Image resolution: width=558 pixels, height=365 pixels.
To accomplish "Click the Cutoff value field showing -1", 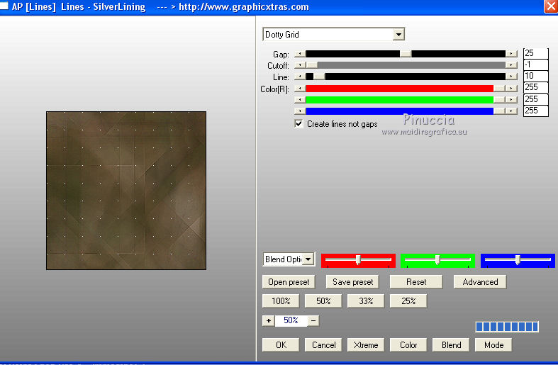I will [x=535, y=64].
